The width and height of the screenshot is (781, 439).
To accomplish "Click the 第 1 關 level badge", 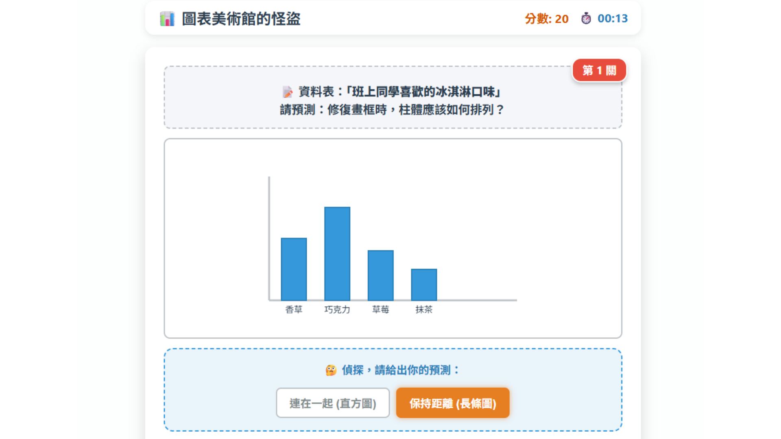I will tap(599, 70).
